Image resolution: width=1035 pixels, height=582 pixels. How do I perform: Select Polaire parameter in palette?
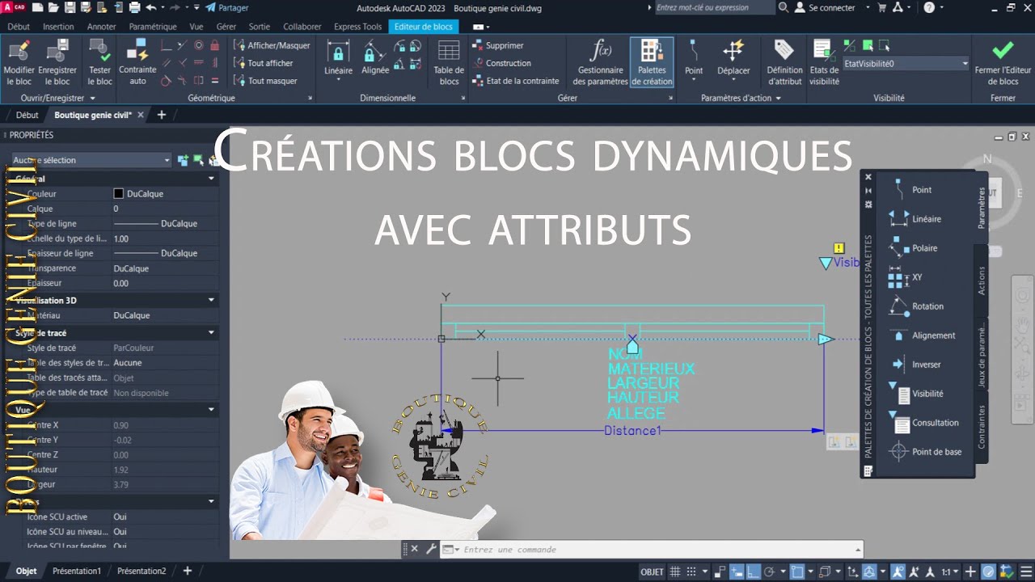(915, 248)
